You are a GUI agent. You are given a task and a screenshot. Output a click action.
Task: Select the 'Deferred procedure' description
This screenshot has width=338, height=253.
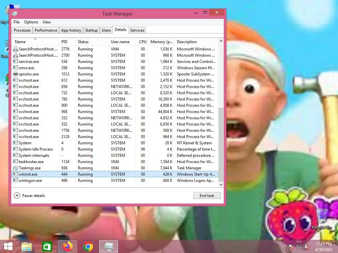[196, 155]
